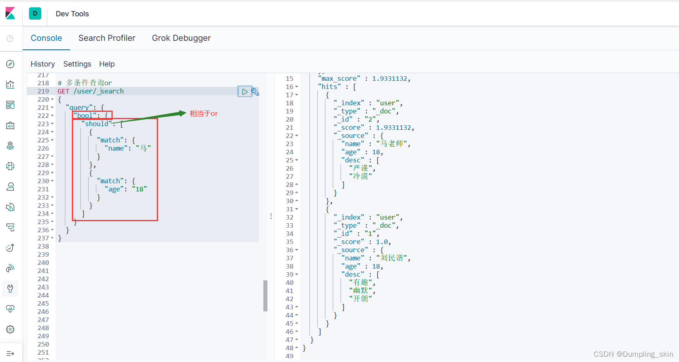Screen dimensions: 679x362
Task: Switch to the Grok Debugger tab
Action: (x=181, y=38)
